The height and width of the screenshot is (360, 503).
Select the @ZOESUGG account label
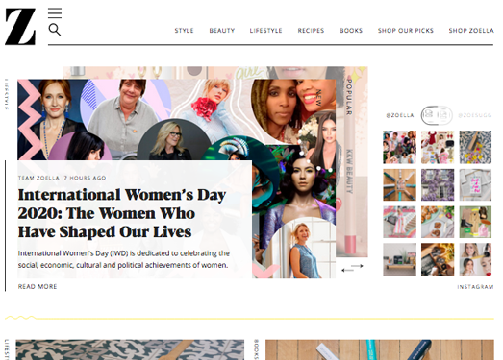point(475,115)
